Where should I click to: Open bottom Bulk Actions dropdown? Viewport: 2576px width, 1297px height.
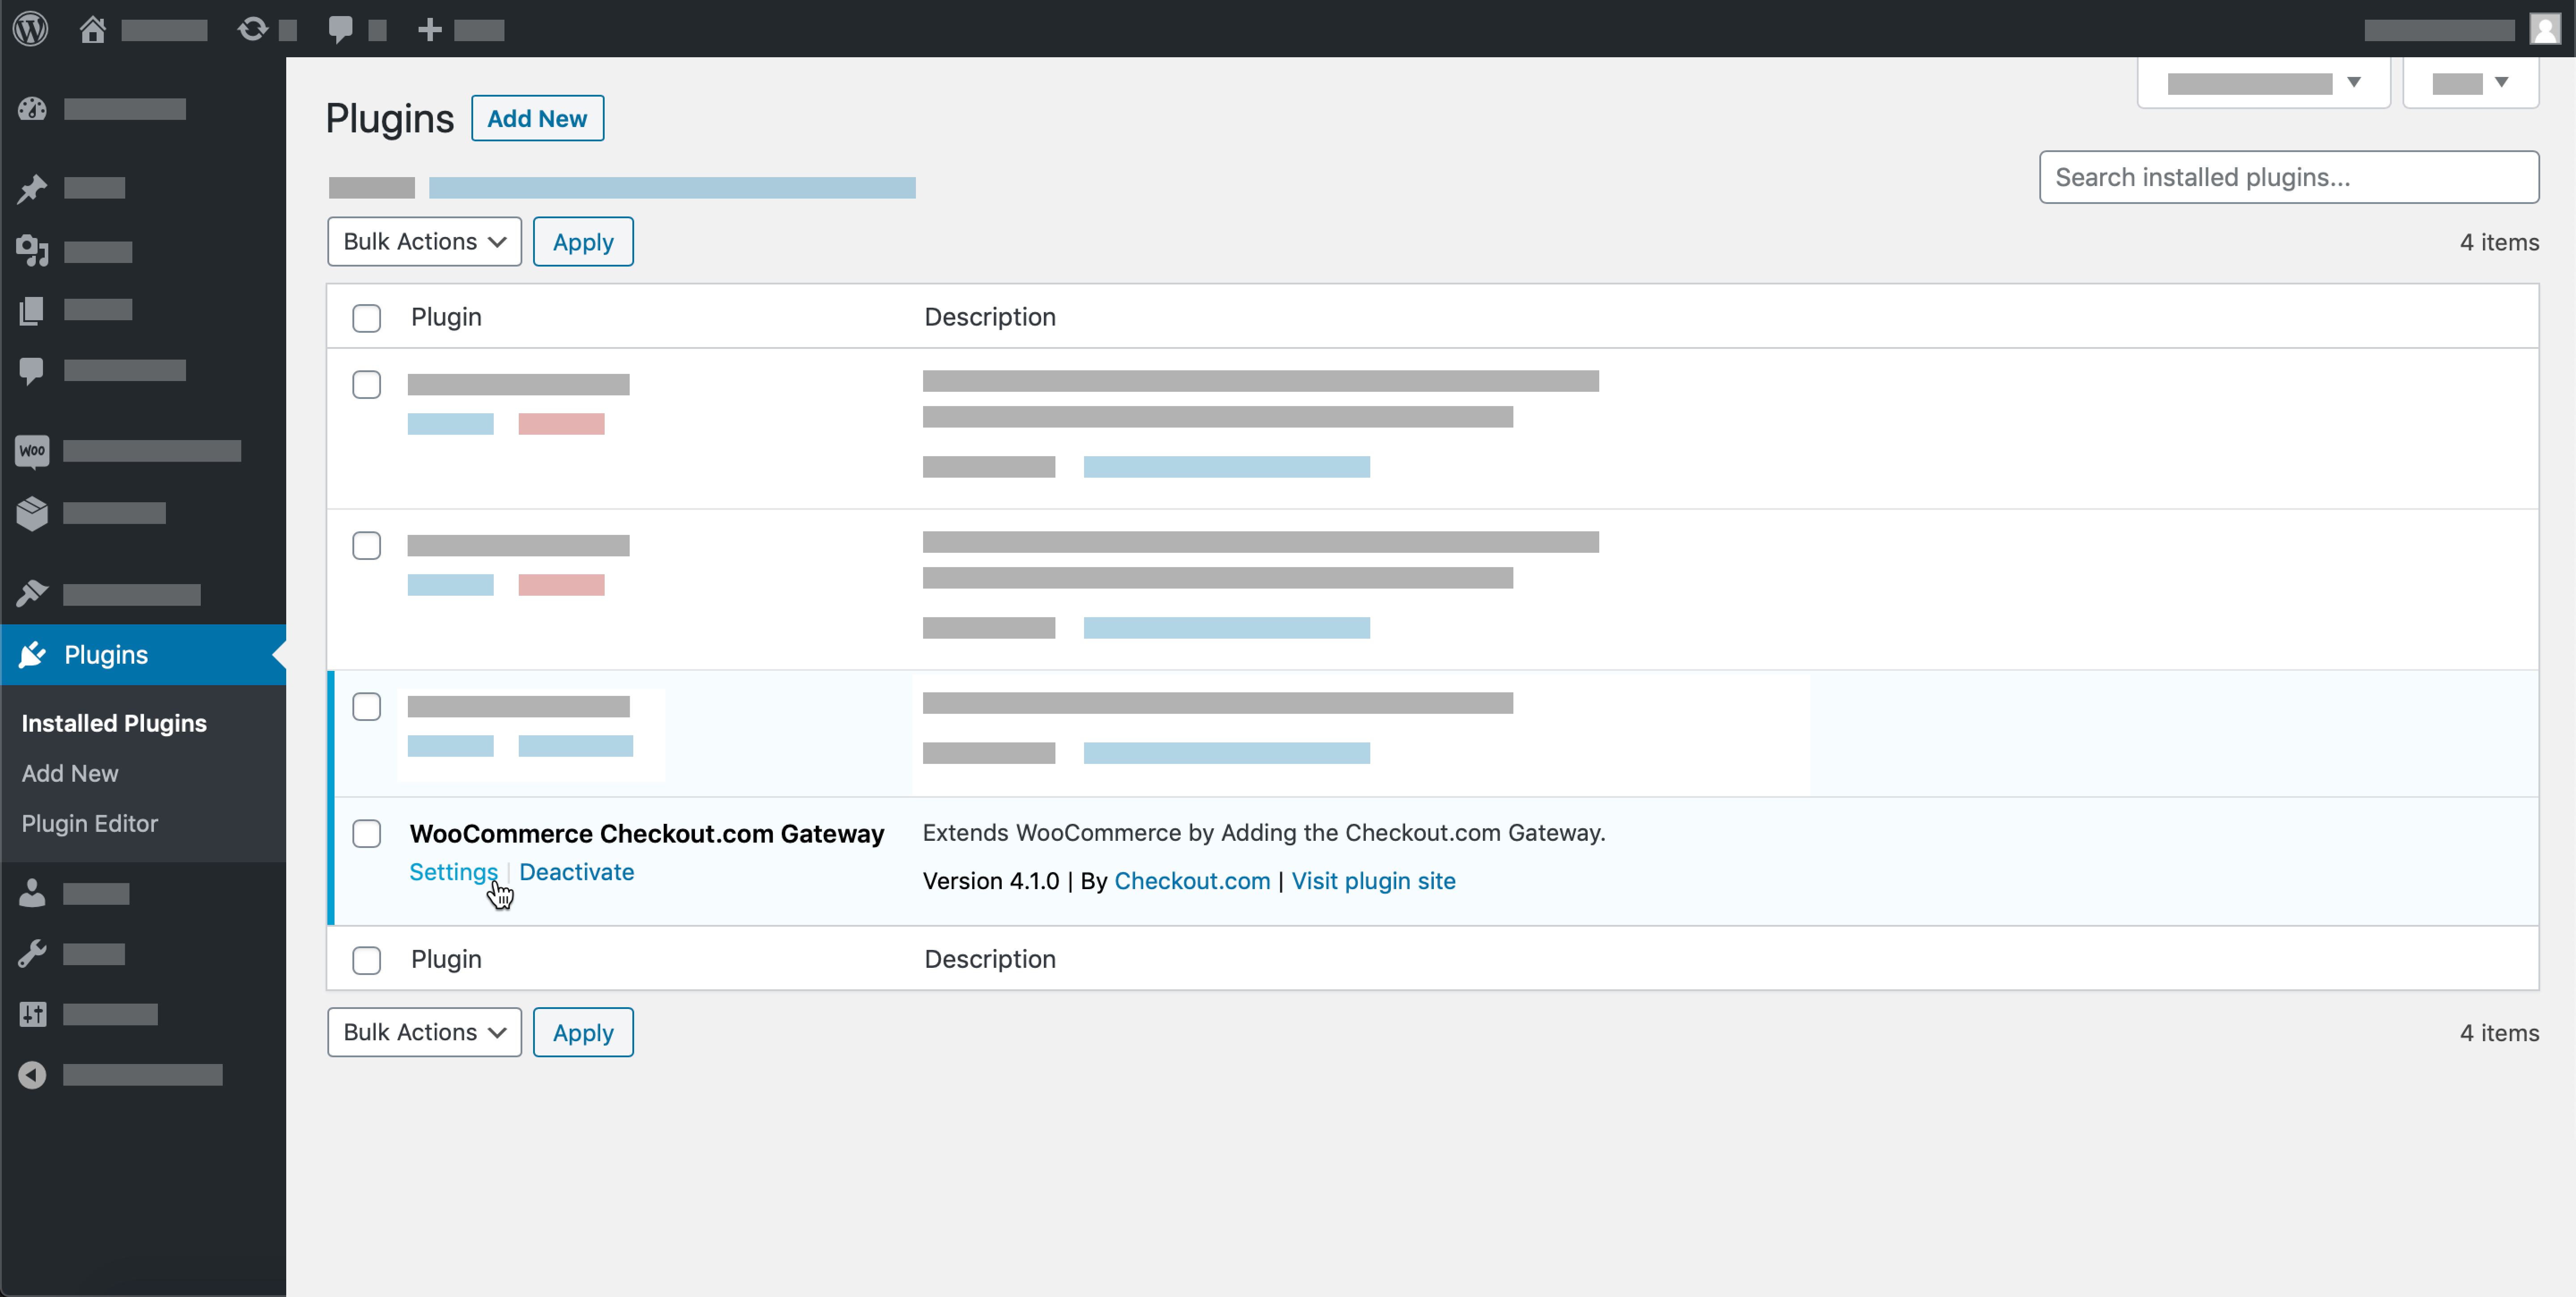424,1032
